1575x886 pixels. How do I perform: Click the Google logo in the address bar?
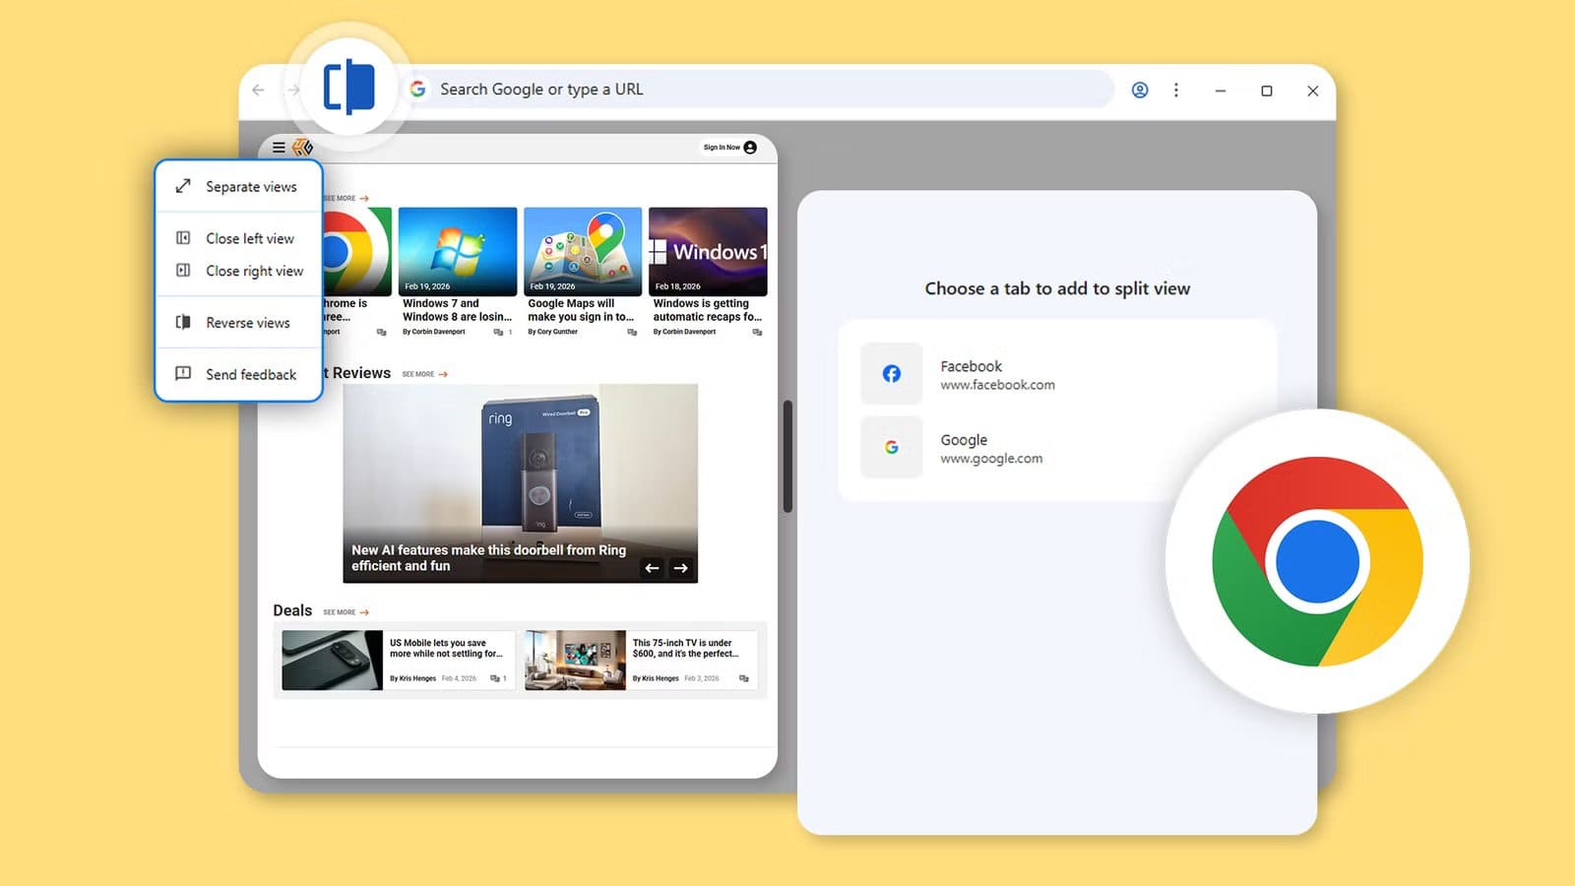(x=419, y=89)
